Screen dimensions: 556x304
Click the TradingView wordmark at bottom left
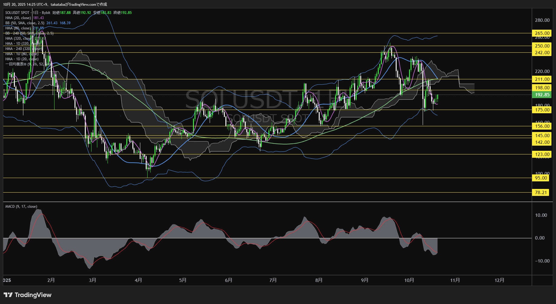pyautogui.click(x=33, y=295)
